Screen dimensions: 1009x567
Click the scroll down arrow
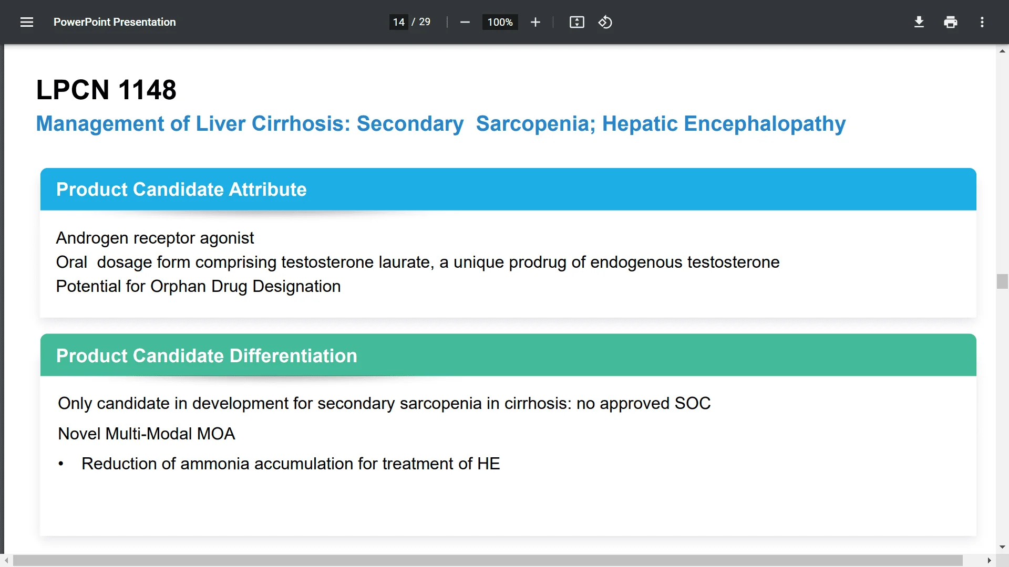pyautogui.click(x=1002, y=547)
